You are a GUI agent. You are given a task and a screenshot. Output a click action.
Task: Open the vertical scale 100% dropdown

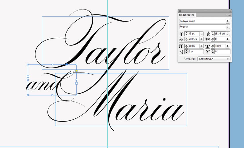coord(201,46)
